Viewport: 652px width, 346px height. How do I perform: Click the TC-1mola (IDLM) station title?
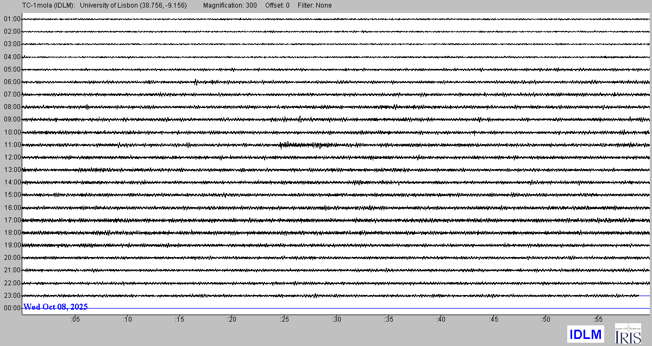37,5
